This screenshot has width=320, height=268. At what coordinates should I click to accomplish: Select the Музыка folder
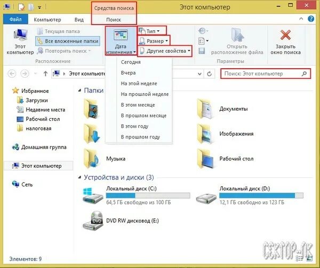[104, 159]
